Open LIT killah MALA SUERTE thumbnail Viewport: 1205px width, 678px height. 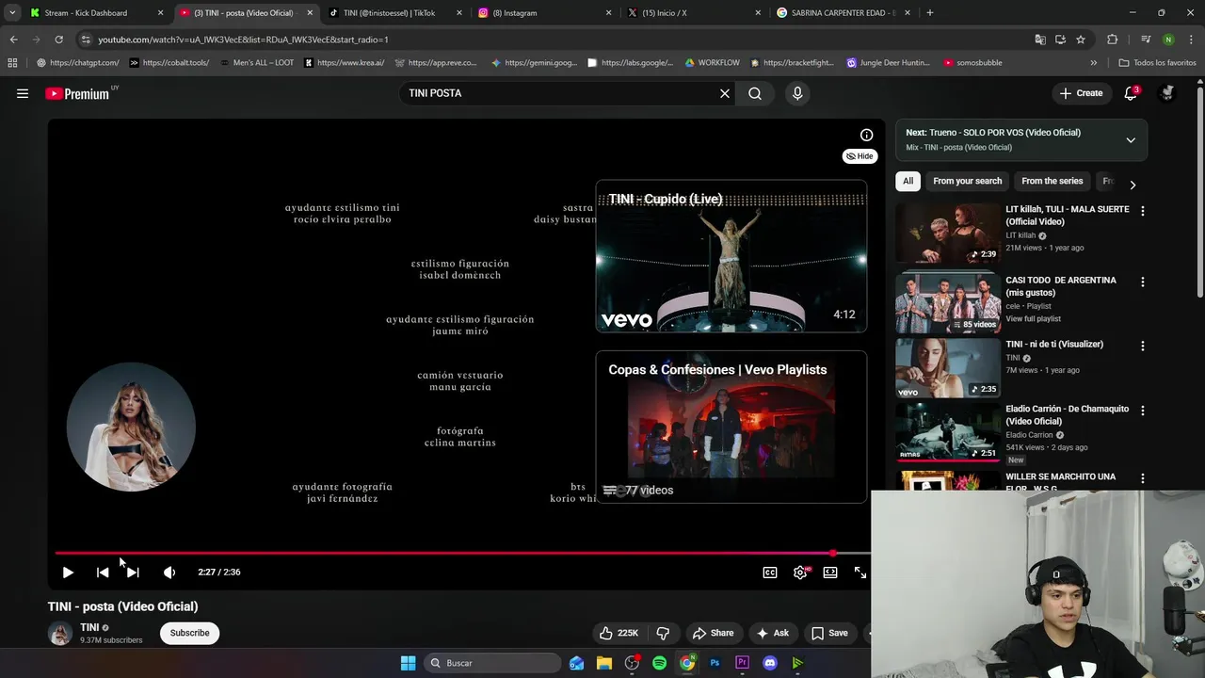[x=948, y=233]
